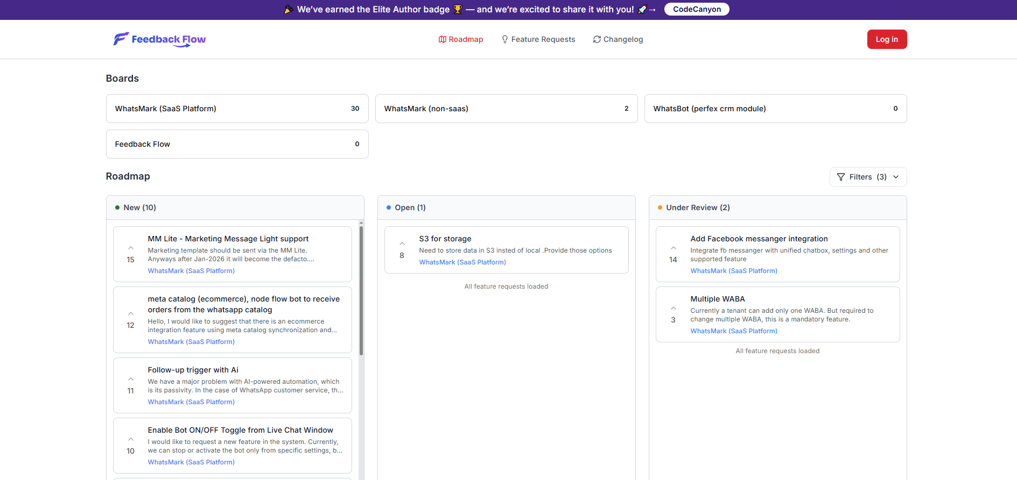Click the lightbulb icon beside Feature Requests
The width and height of the screenshot is (1017, 480).
[505, 39]
